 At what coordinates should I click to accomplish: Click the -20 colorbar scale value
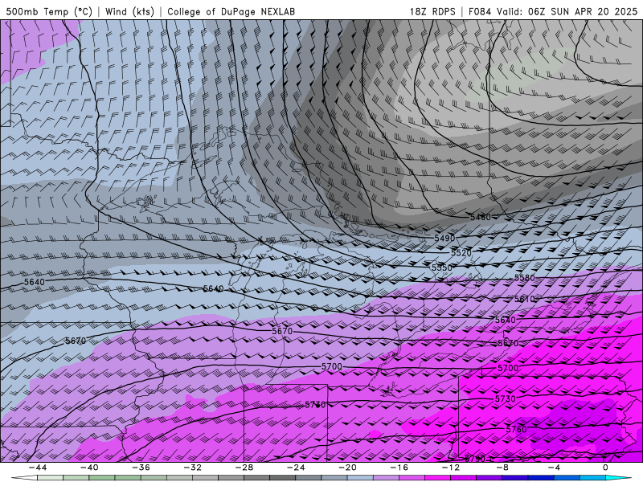[347, 468]
